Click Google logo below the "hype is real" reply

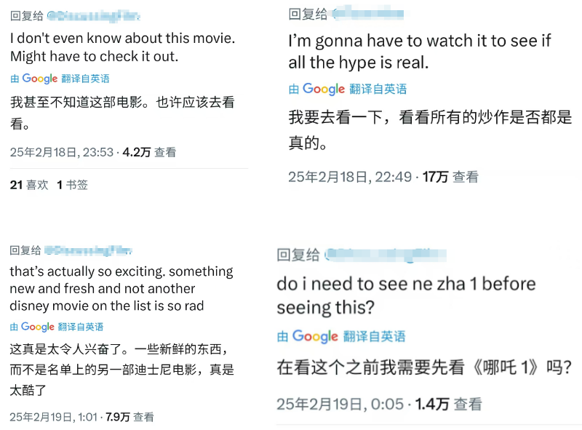(323, 89)
